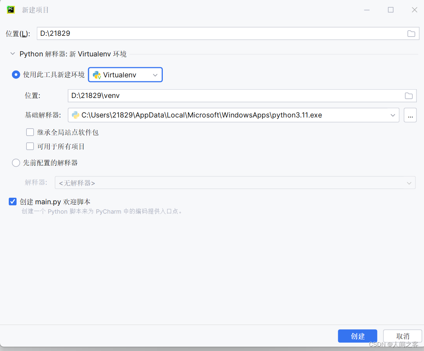Image resolution: width=424 pixels, height=351 pixels.
Task: Minimize the 新建项目 window
Action: 367,10
